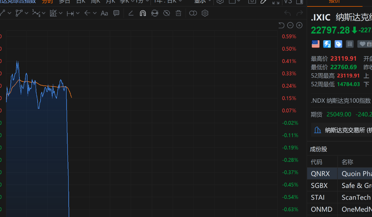
Task: Open the measure range tool dropdown
Action: (77, 13)
